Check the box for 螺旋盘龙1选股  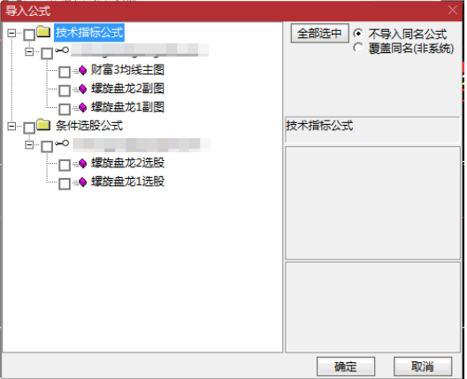(65, 183)
